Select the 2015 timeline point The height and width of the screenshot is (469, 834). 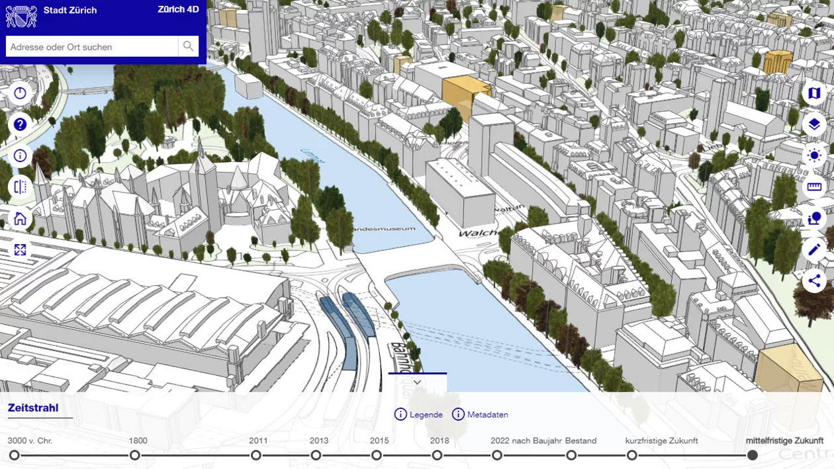[376, 455]
